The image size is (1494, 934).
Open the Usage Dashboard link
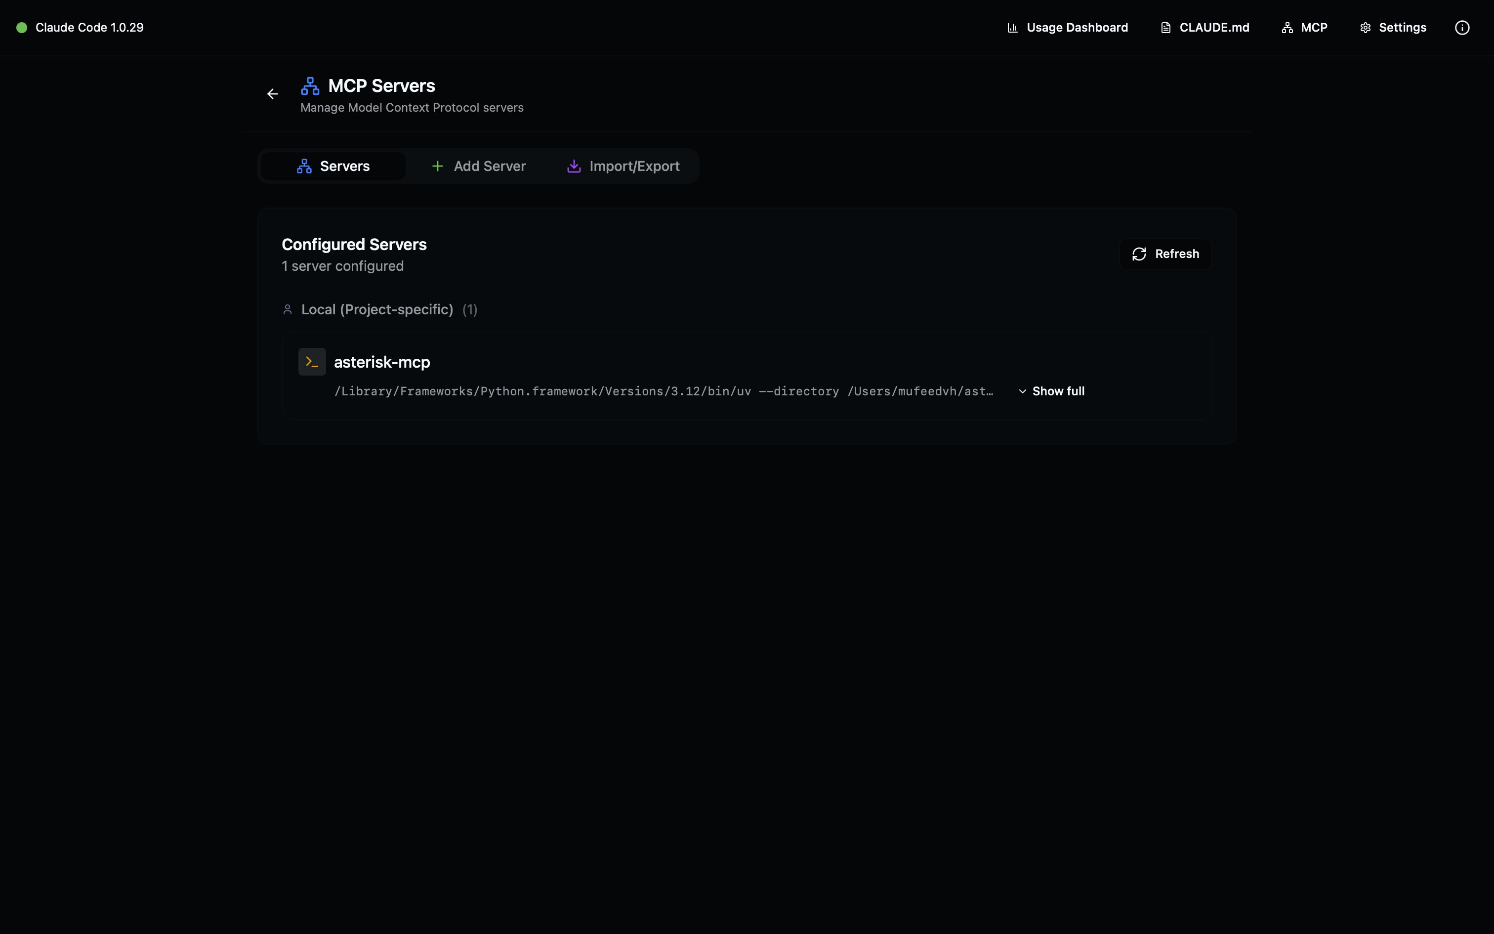[x=1068, y=28]
